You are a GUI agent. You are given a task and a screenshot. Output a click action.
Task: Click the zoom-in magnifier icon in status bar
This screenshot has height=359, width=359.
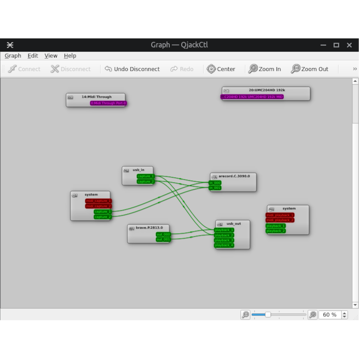[313, 315]
